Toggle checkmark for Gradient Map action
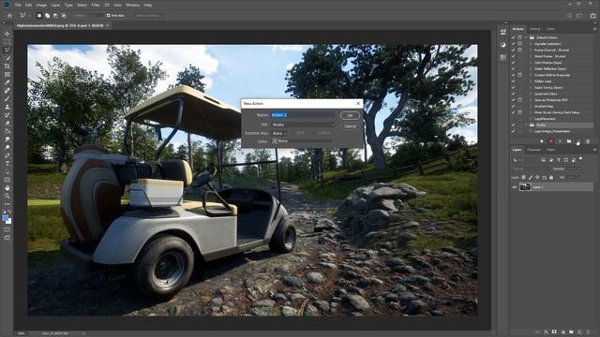This screenshot has height=337, width=600. pos(513,106)
